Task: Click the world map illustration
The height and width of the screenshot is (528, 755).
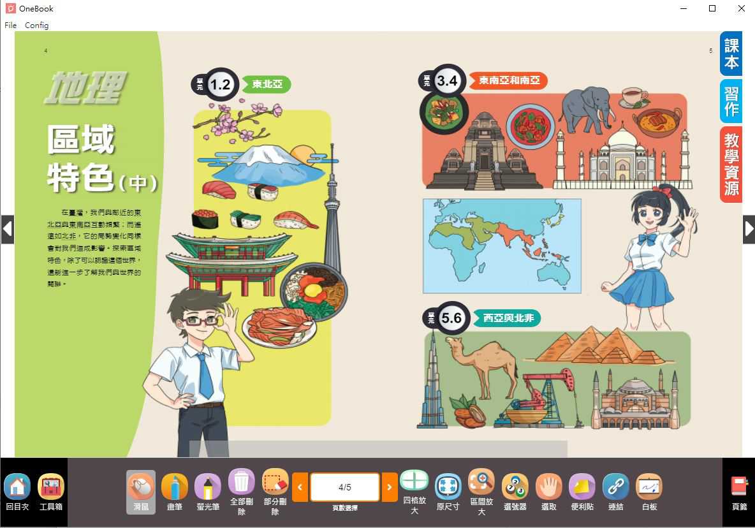Action: [x=502, y=246]
